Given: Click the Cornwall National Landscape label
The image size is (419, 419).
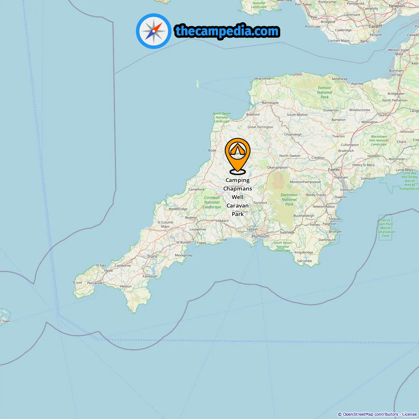Looking at the screenshot, I should click(x=212, y=202).
